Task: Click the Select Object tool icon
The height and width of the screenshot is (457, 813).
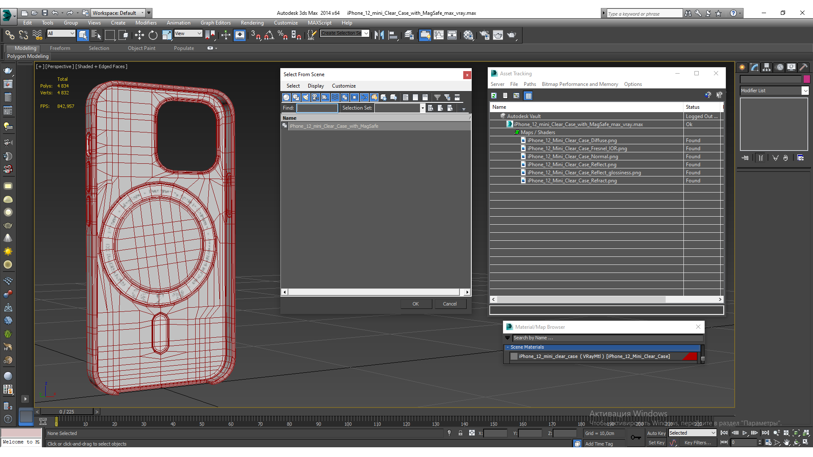Action: pos(83,35)
